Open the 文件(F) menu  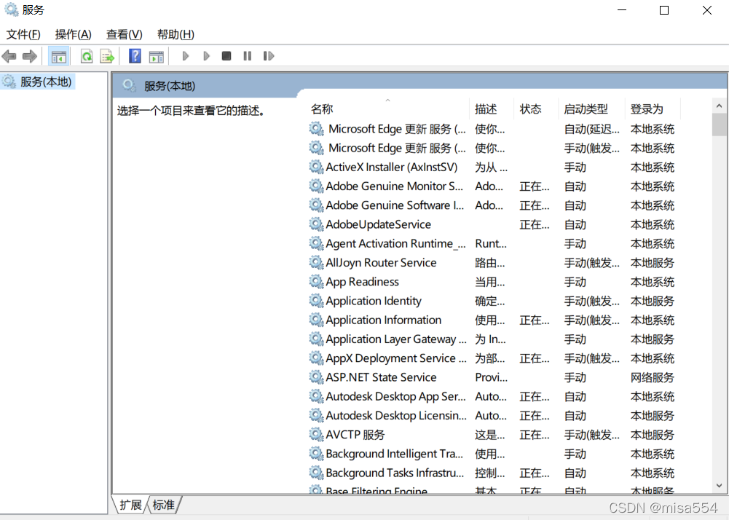coord(23,34)
